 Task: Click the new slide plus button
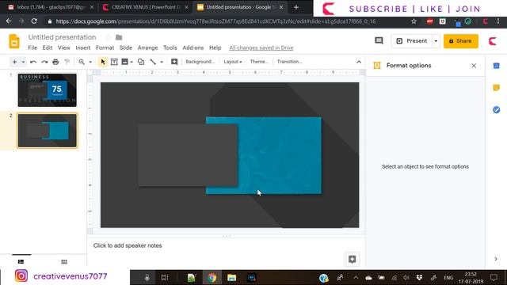tap(14, 62)
